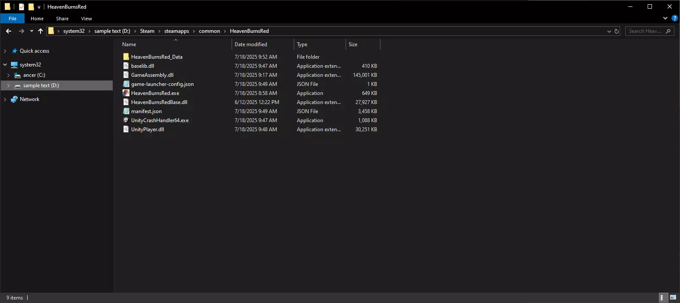Open the View ribbon tab
Image resolution: width=680 pixels, height=303 pixels.
click(x=86, y=19)
